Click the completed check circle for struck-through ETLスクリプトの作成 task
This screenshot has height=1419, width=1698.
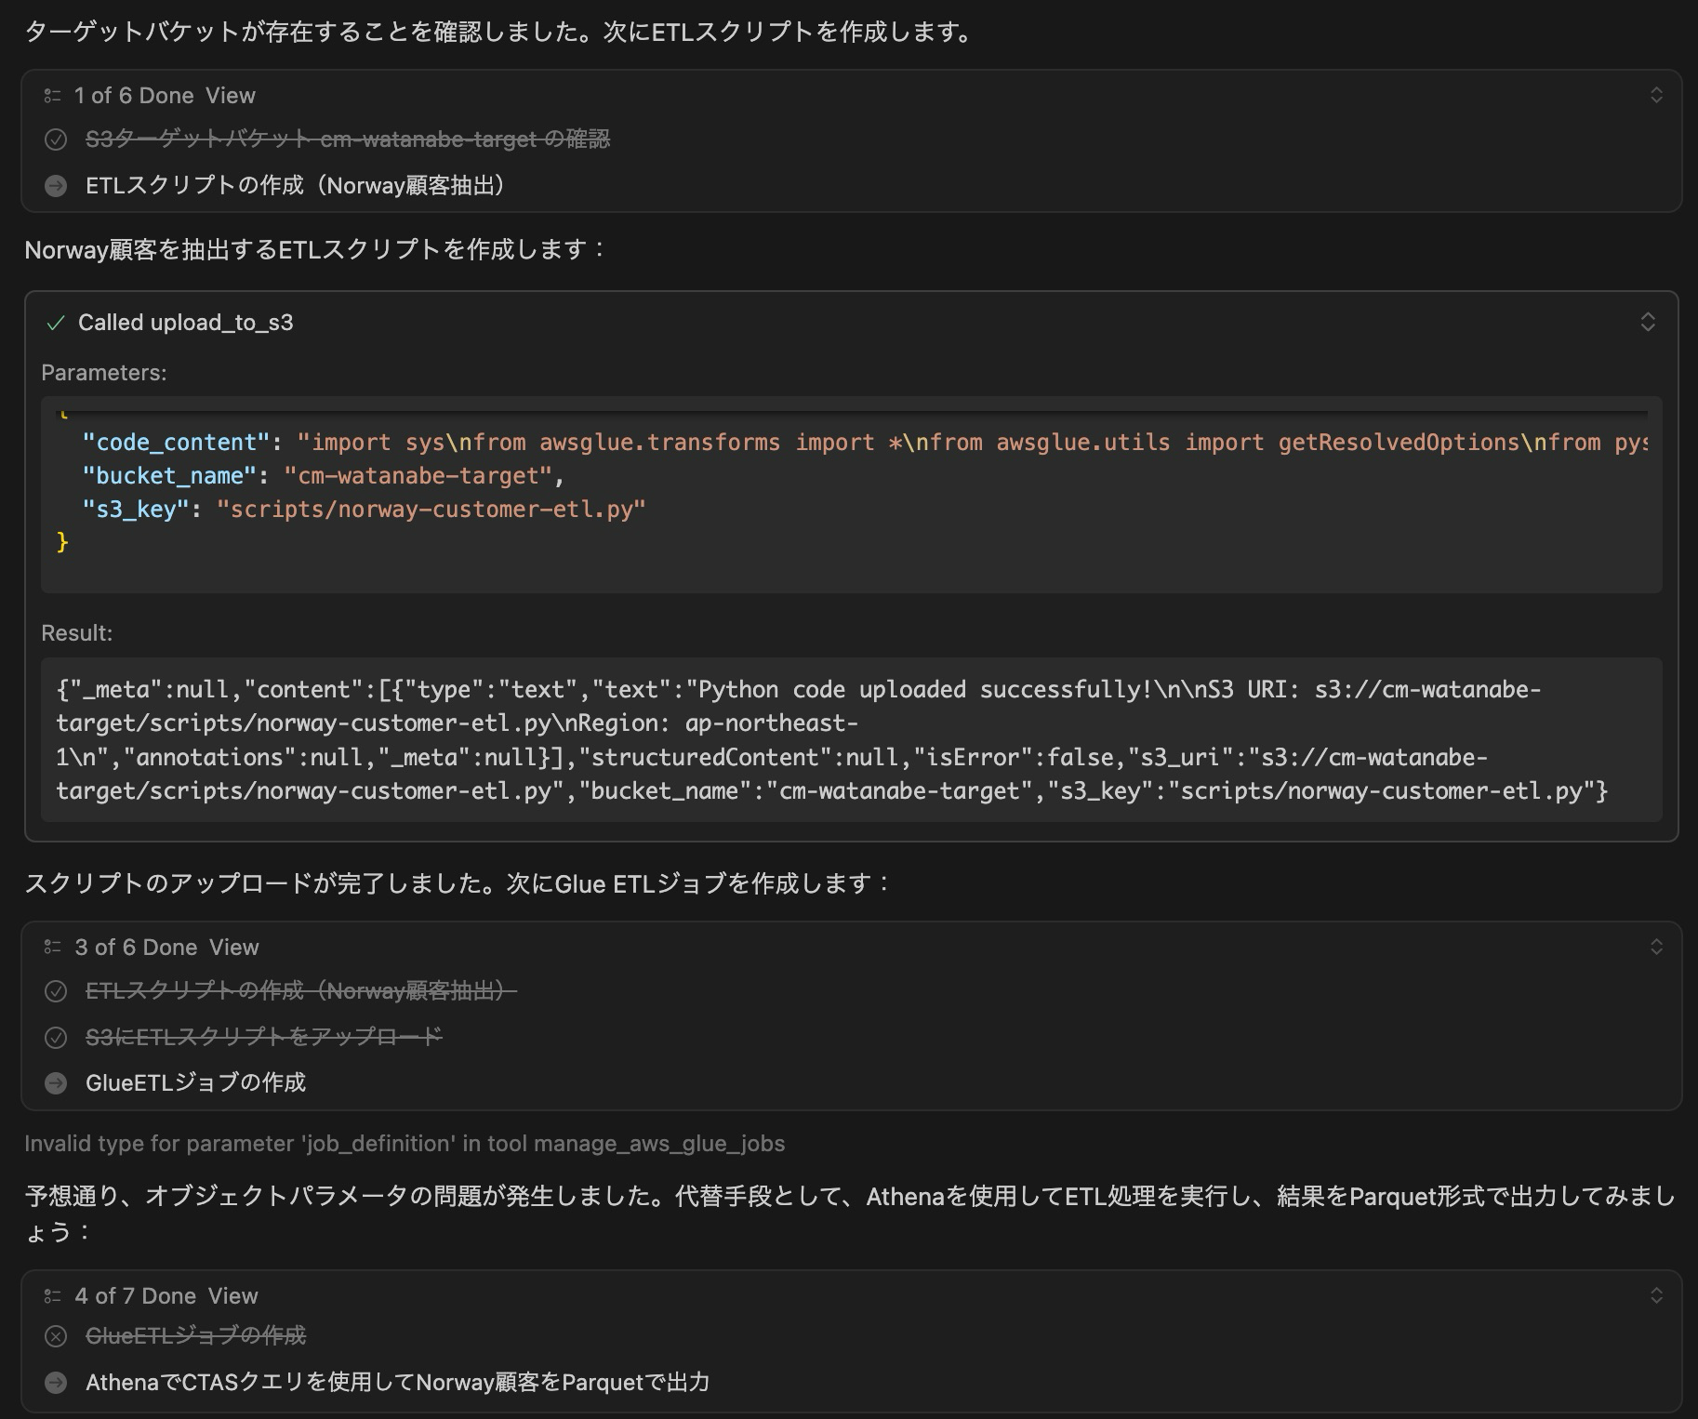(x=56, y=991)
